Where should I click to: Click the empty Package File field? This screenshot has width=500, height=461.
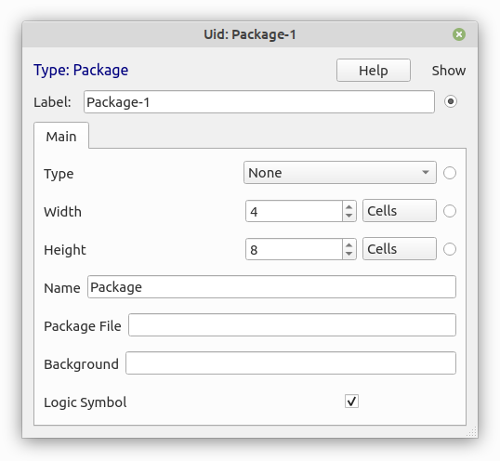pyautogui.click(x=292, y=325)
